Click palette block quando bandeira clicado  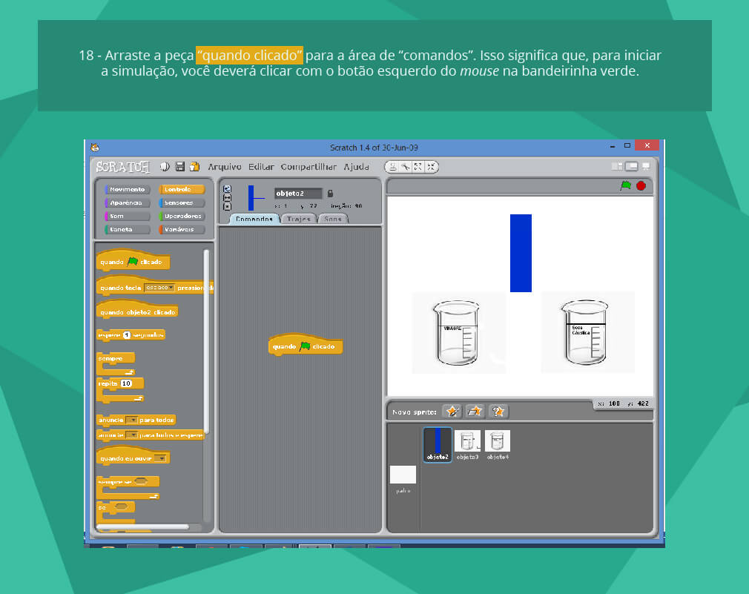click(x=133, y=260)
